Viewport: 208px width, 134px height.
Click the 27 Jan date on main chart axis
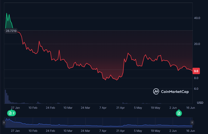[16, 108]
